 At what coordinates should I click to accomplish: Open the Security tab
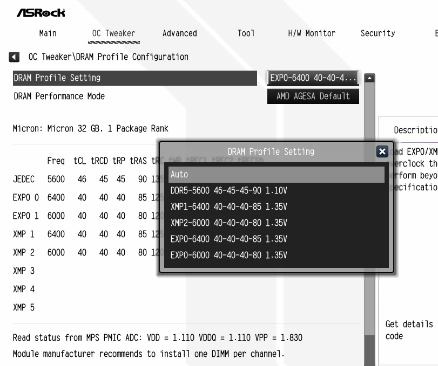[x=378, y=33]
